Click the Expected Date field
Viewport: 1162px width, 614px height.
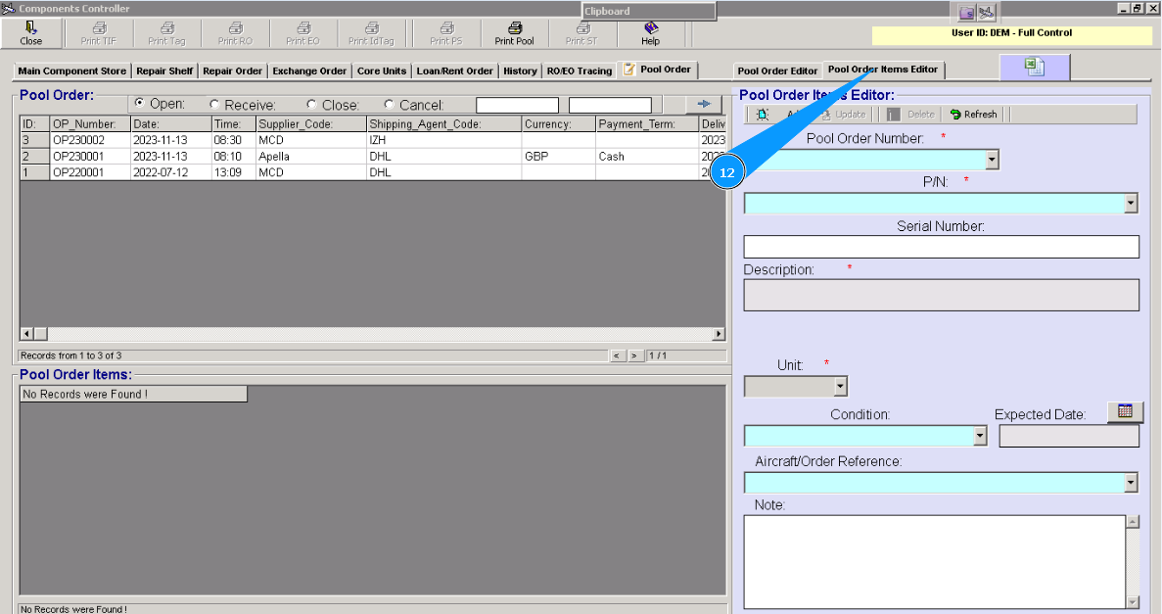1069,436
